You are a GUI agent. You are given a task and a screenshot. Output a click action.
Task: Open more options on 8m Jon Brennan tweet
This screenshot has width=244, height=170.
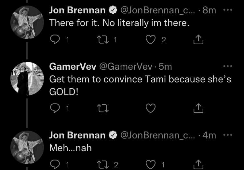(x=228, y=10)
